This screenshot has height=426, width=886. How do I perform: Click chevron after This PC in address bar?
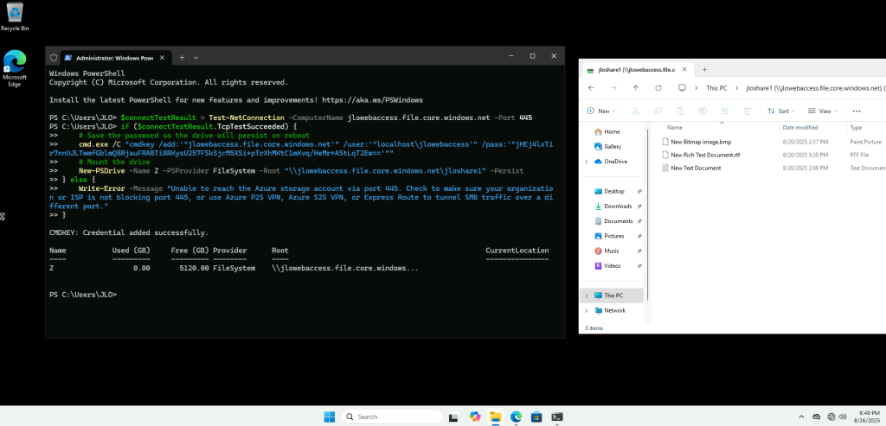point(737,88)
